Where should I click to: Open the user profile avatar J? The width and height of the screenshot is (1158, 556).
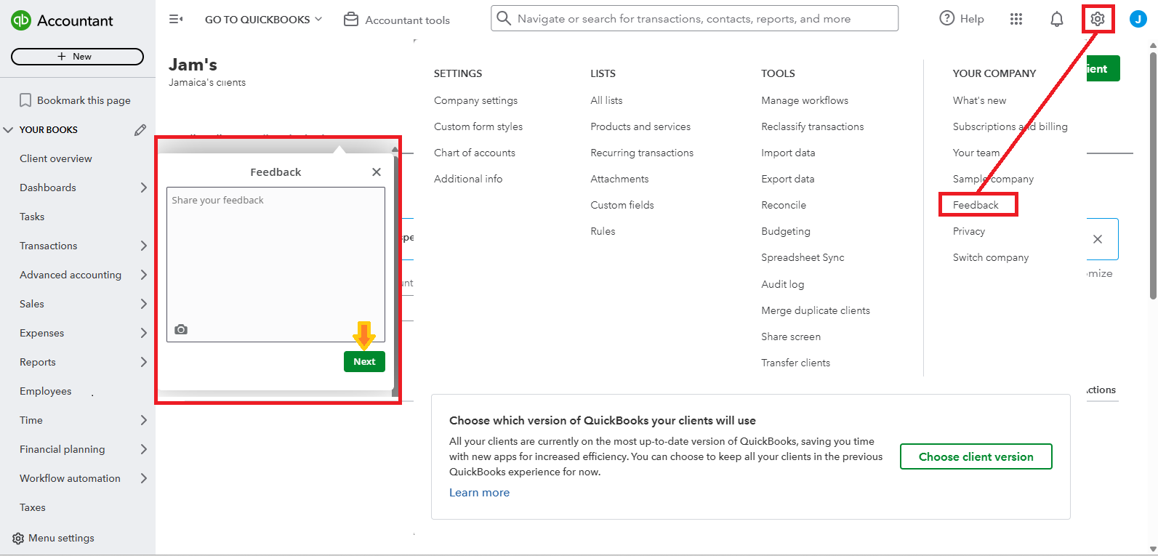[x=1138, y=19]
